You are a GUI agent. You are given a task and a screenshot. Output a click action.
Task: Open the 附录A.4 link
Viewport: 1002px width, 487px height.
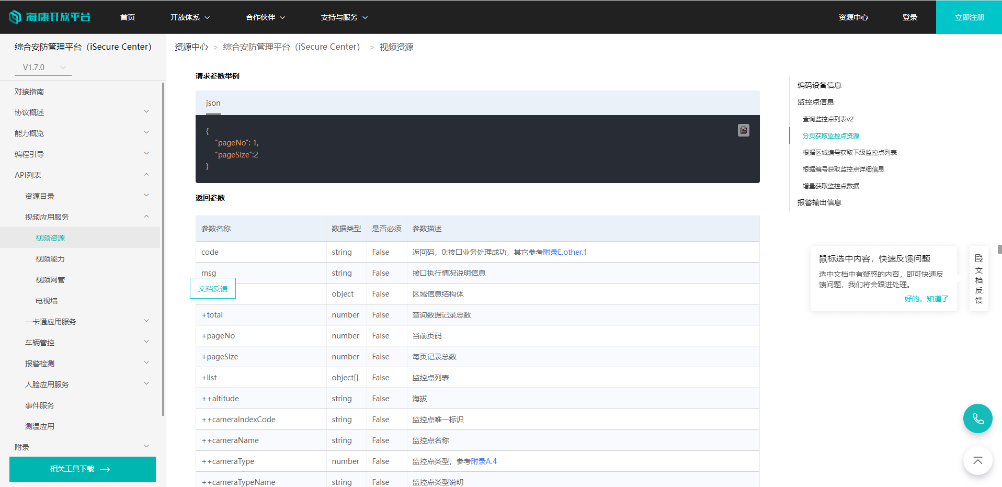pyautogui.click(x=484, y=461)
